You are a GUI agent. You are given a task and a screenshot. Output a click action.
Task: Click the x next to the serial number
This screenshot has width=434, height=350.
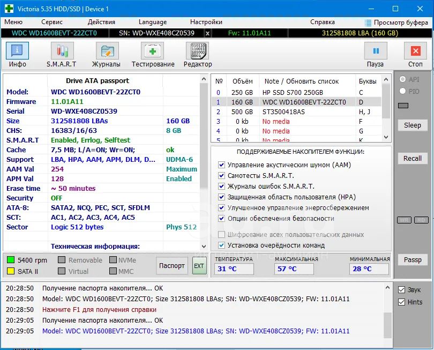(x=207, y=34)
